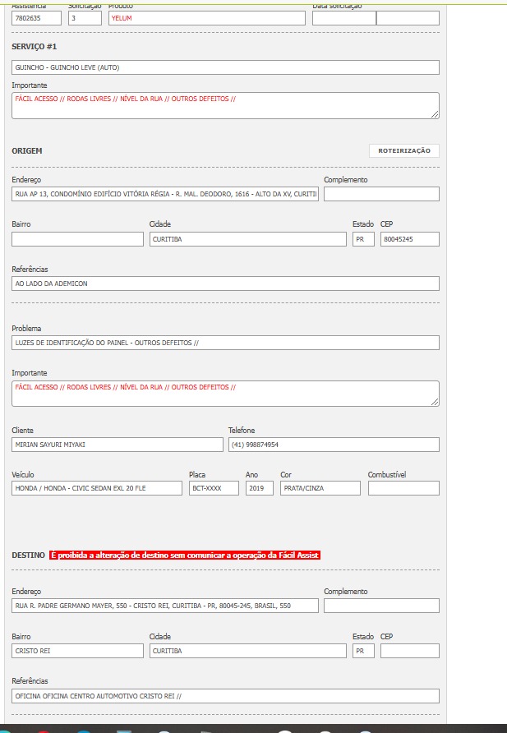Click the service field GUINCHO LEVE (AUTO)
This screenshot has width=507, height=733.
[x=225, y=67]
